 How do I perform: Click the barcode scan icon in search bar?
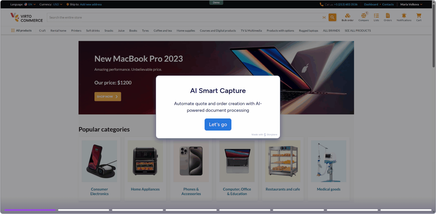[324, 18]
